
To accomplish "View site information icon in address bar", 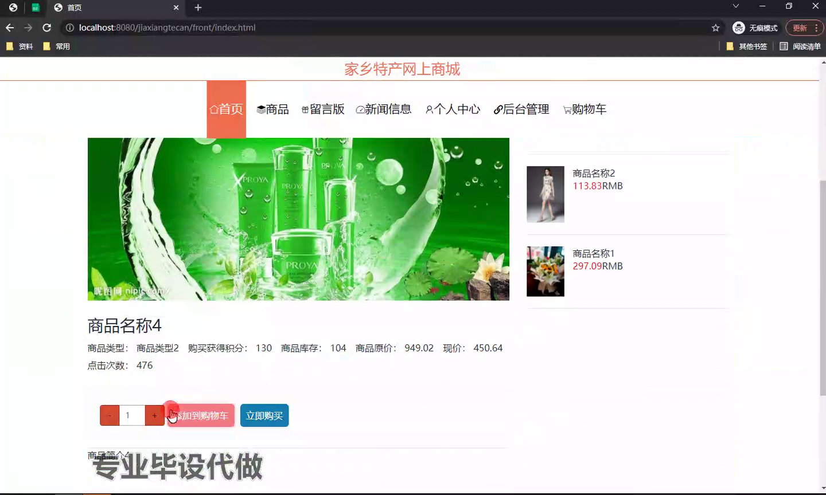I will click(x=70, y=27).
